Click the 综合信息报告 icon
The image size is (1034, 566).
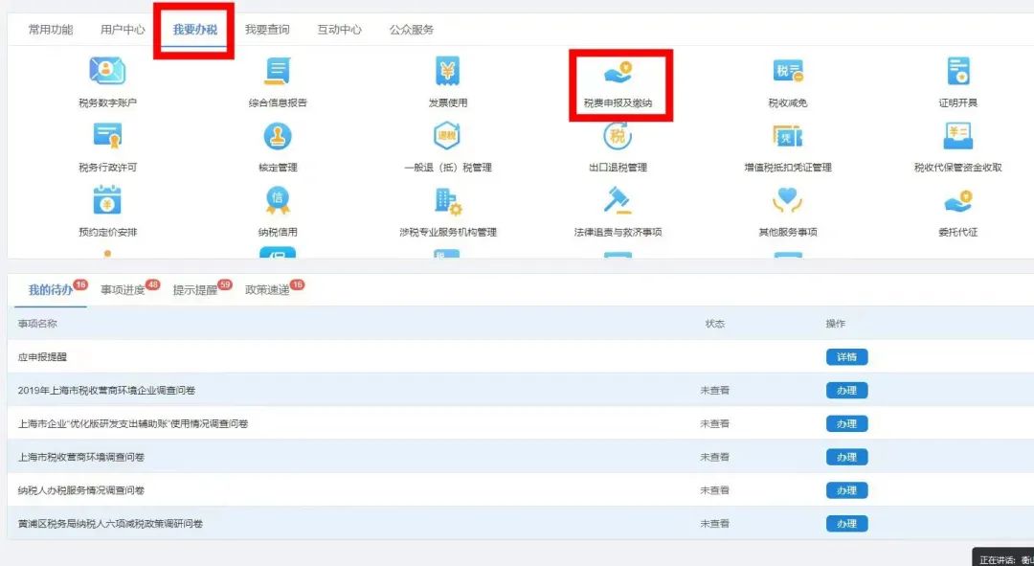[x=278, y=73]
